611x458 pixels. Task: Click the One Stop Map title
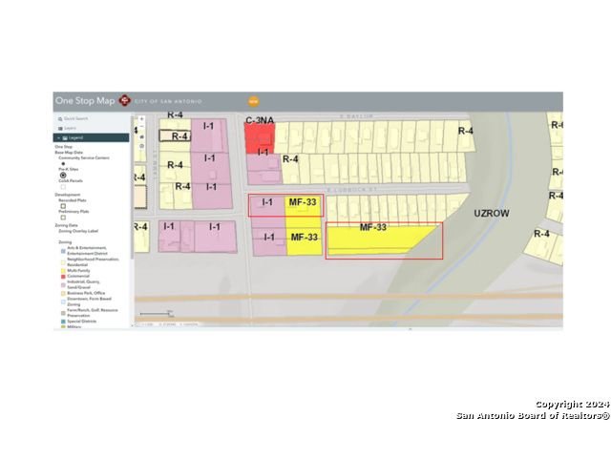[x=85, y=100]
